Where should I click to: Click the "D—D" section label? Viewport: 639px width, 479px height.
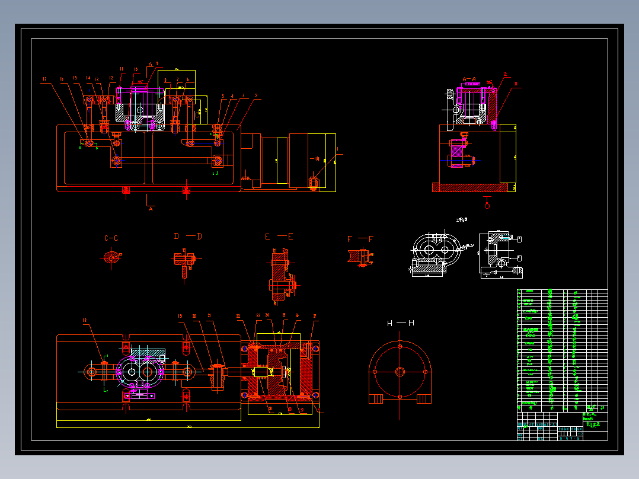click(188, 236)
